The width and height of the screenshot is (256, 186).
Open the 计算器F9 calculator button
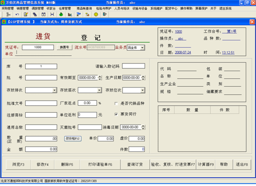pos(205,165)
